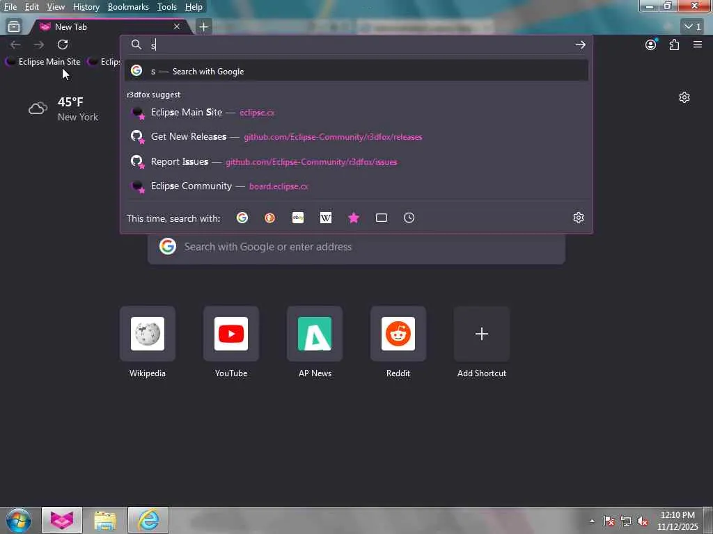The height and width of the screenshot is (534, 713).
Task: Open Report Issues suggestion
Action: click(356, 161)
